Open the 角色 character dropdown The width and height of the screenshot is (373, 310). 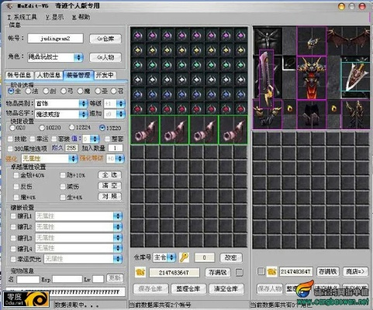click(78, 57)
